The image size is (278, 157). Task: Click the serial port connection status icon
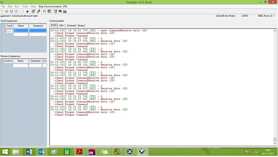point(6,16)
